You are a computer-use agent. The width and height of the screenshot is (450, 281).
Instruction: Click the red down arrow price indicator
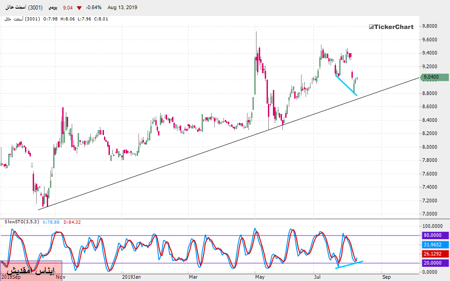(79, 8)
